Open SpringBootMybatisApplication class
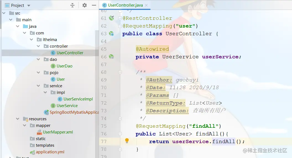Screen dimensions: 292x158 point(74,112)
